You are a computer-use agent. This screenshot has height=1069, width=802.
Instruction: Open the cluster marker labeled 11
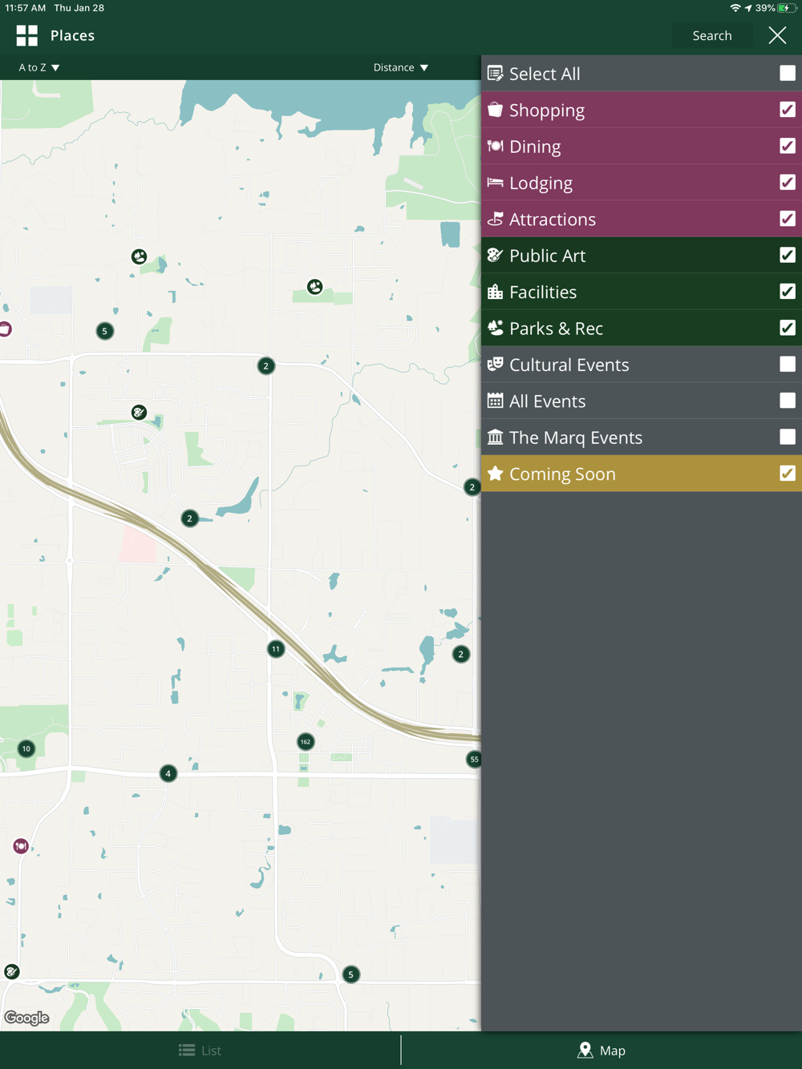[276, 649]
